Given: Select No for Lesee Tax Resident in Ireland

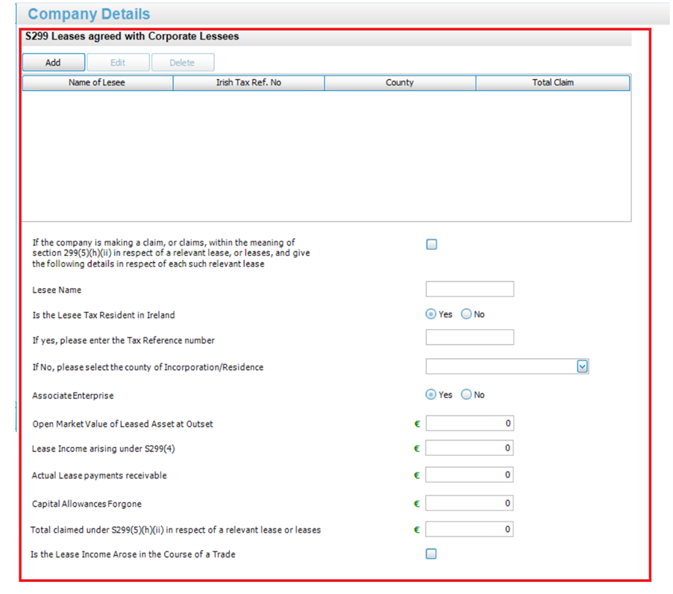Looking at the screenshot, I should 466,314.
